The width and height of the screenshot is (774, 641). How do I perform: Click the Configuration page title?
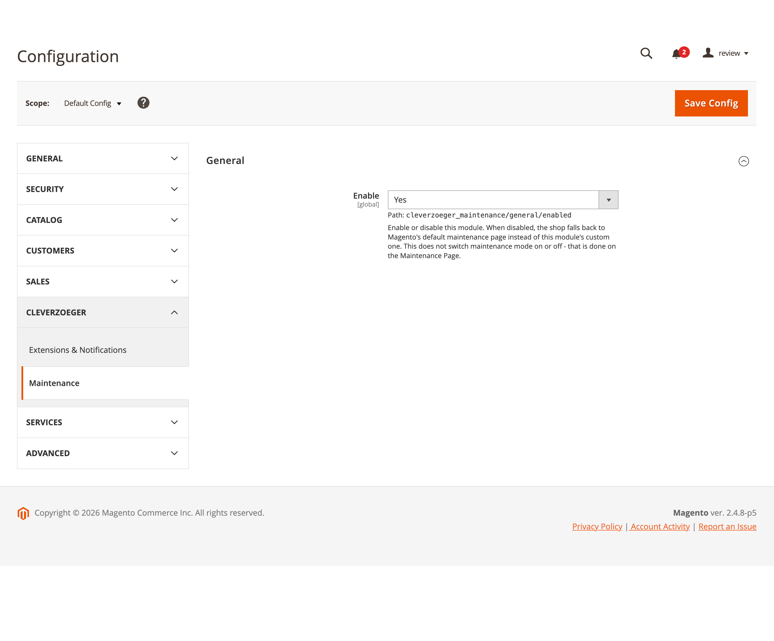click(x=68, y=56)
